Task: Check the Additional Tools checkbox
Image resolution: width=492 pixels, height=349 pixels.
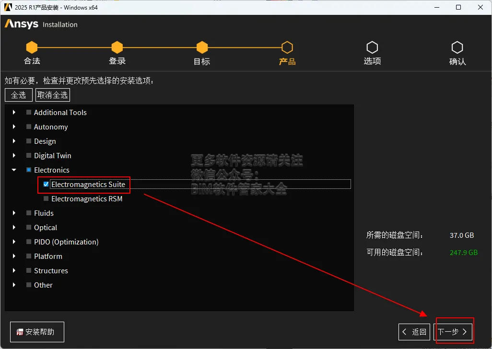Action: (29, 112)
